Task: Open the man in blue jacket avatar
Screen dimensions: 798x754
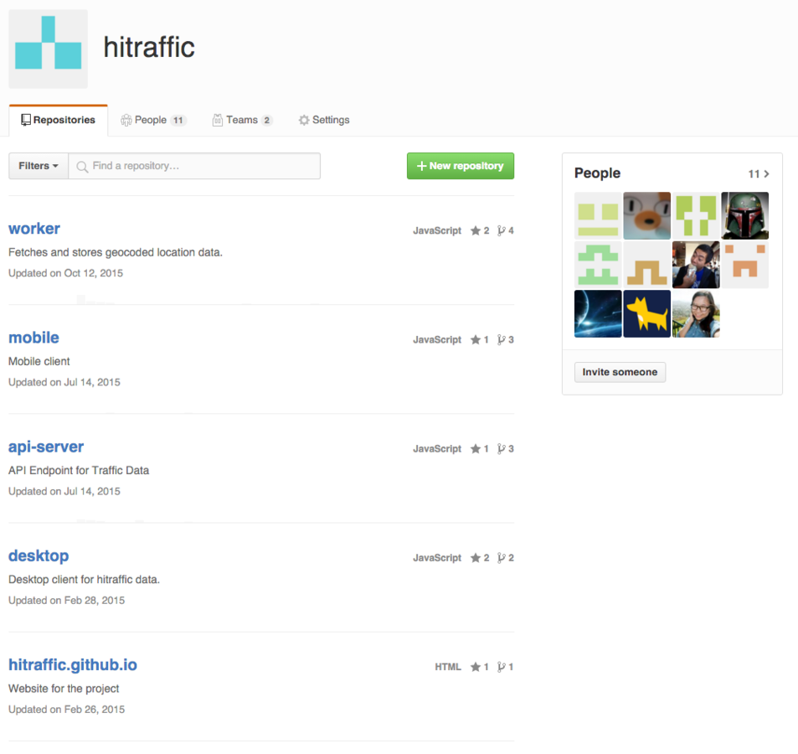Action: (x=696, y=265)
